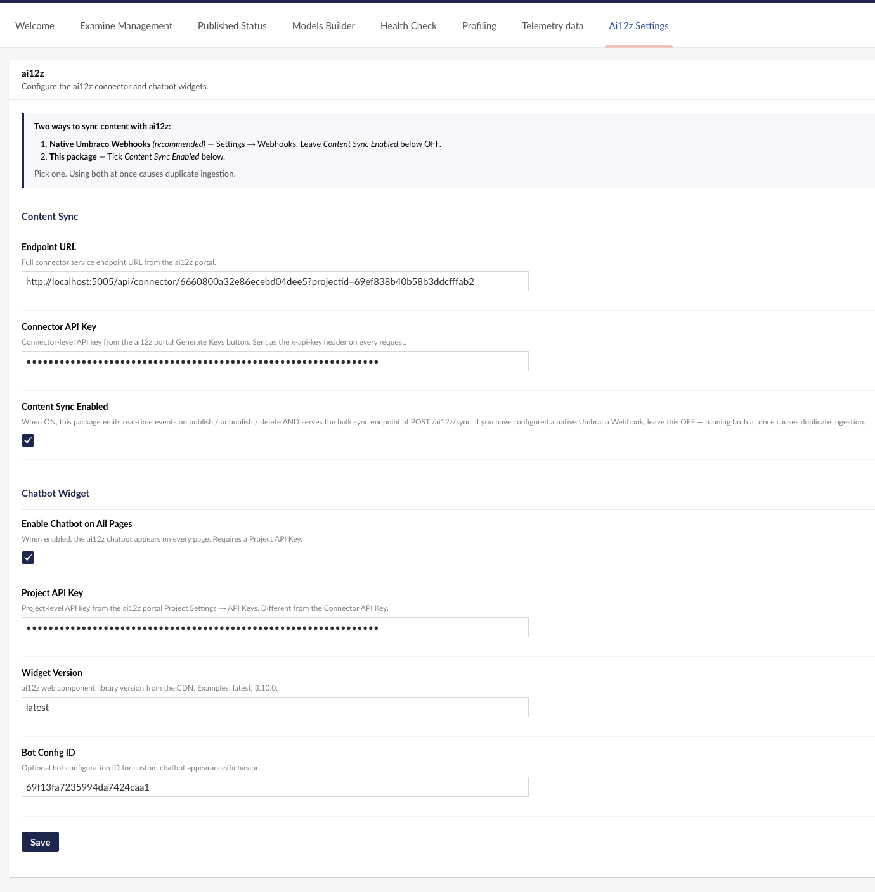Select the Health Check tab

pyautogui.click(x=408, y=26)
